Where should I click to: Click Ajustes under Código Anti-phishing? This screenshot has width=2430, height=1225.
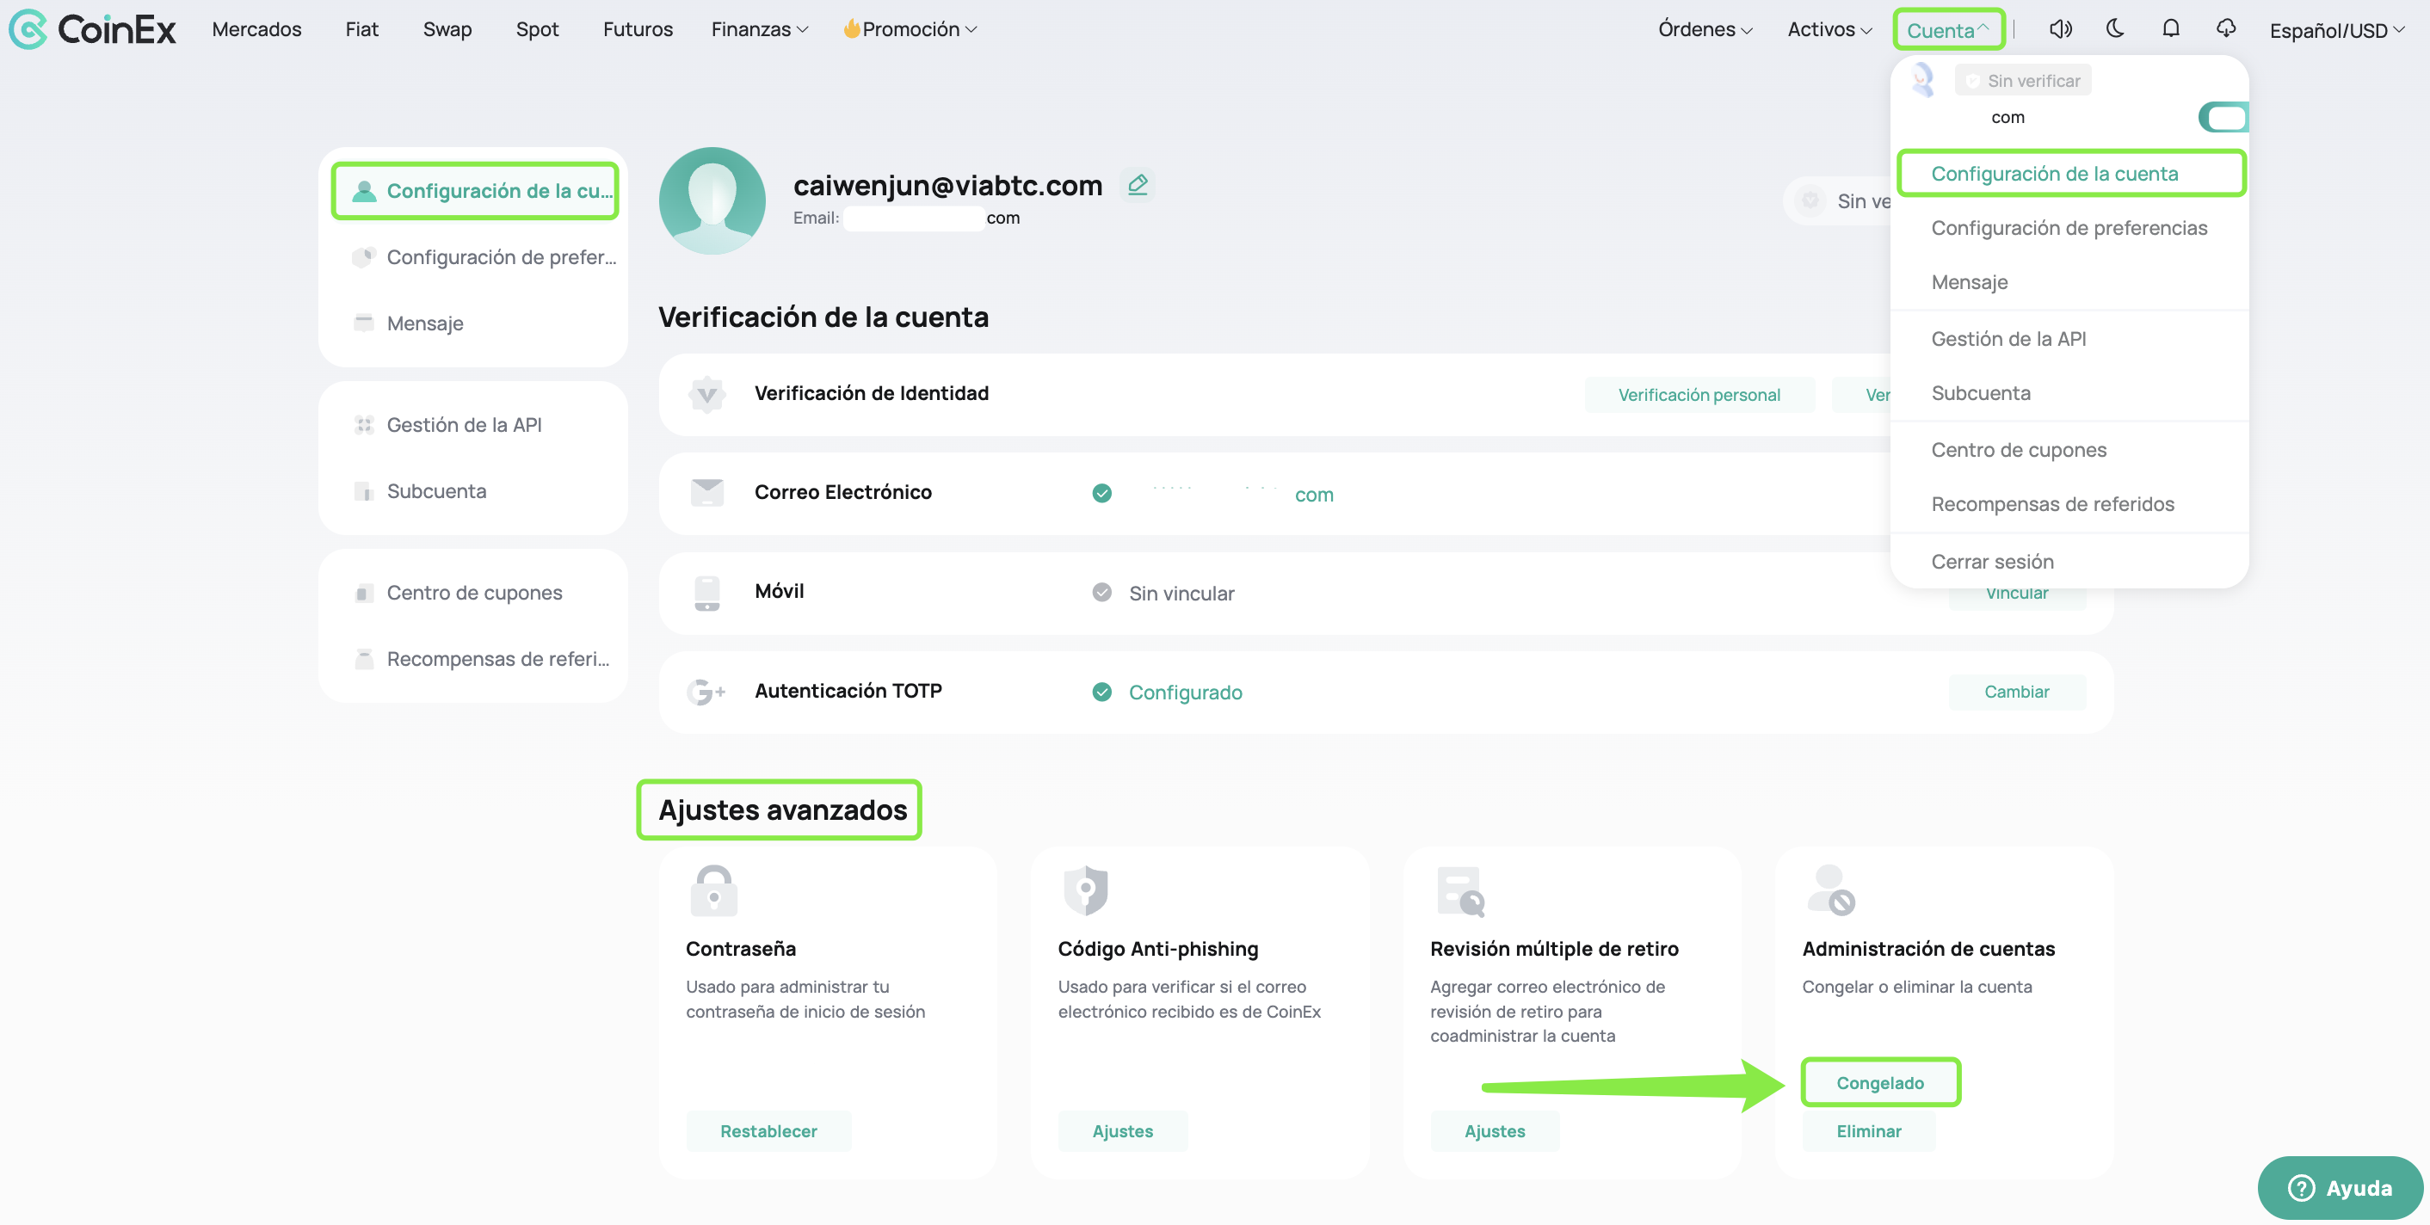pyautogui.click(x=1123, y=1131)
